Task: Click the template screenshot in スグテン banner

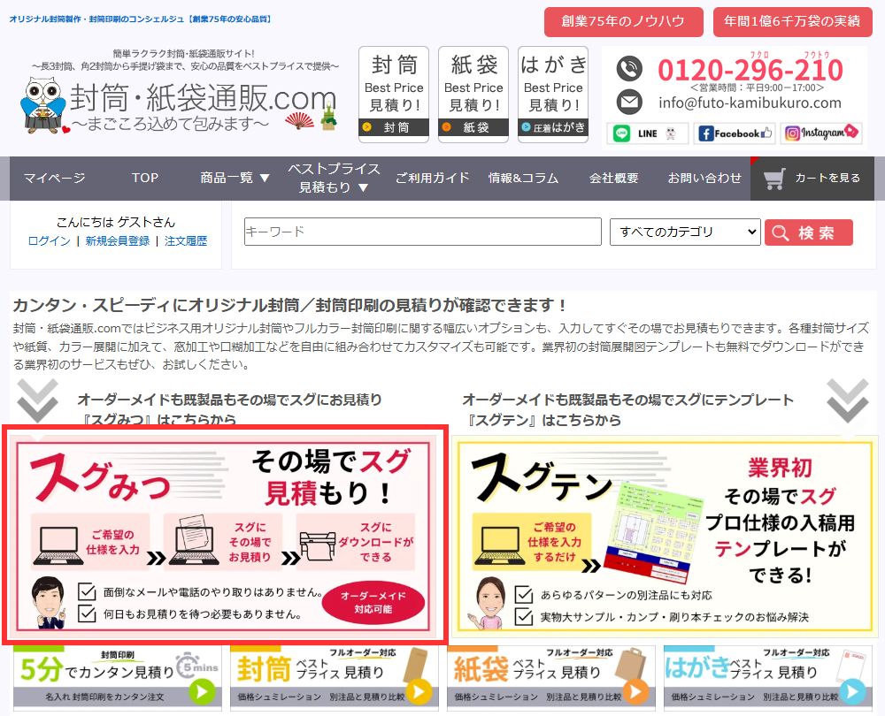Action: point(655,533)
